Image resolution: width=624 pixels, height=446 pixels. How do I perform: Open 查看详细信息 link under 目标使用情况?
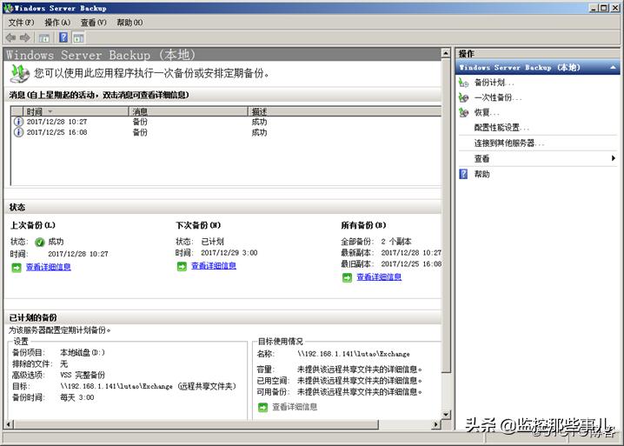coord(295,407)
